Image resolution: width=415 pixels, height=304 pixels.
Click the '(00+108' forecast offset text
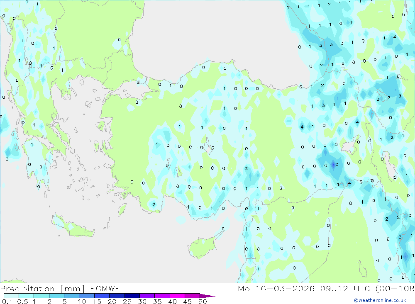395,288
